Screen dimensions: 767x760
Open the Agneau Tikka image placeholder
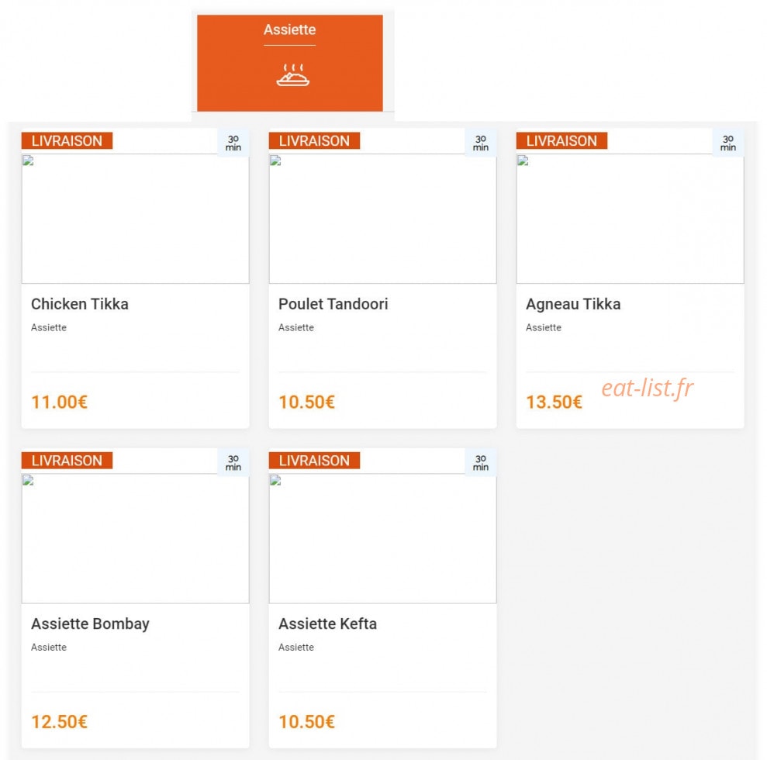pos(630,219)
